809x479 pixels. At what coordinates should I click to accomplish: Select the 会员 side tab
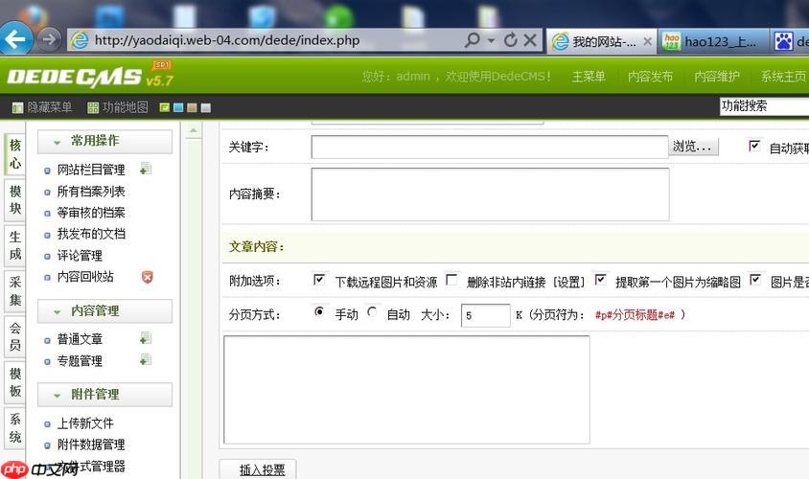pyautogui.click(x=15, y=336)
